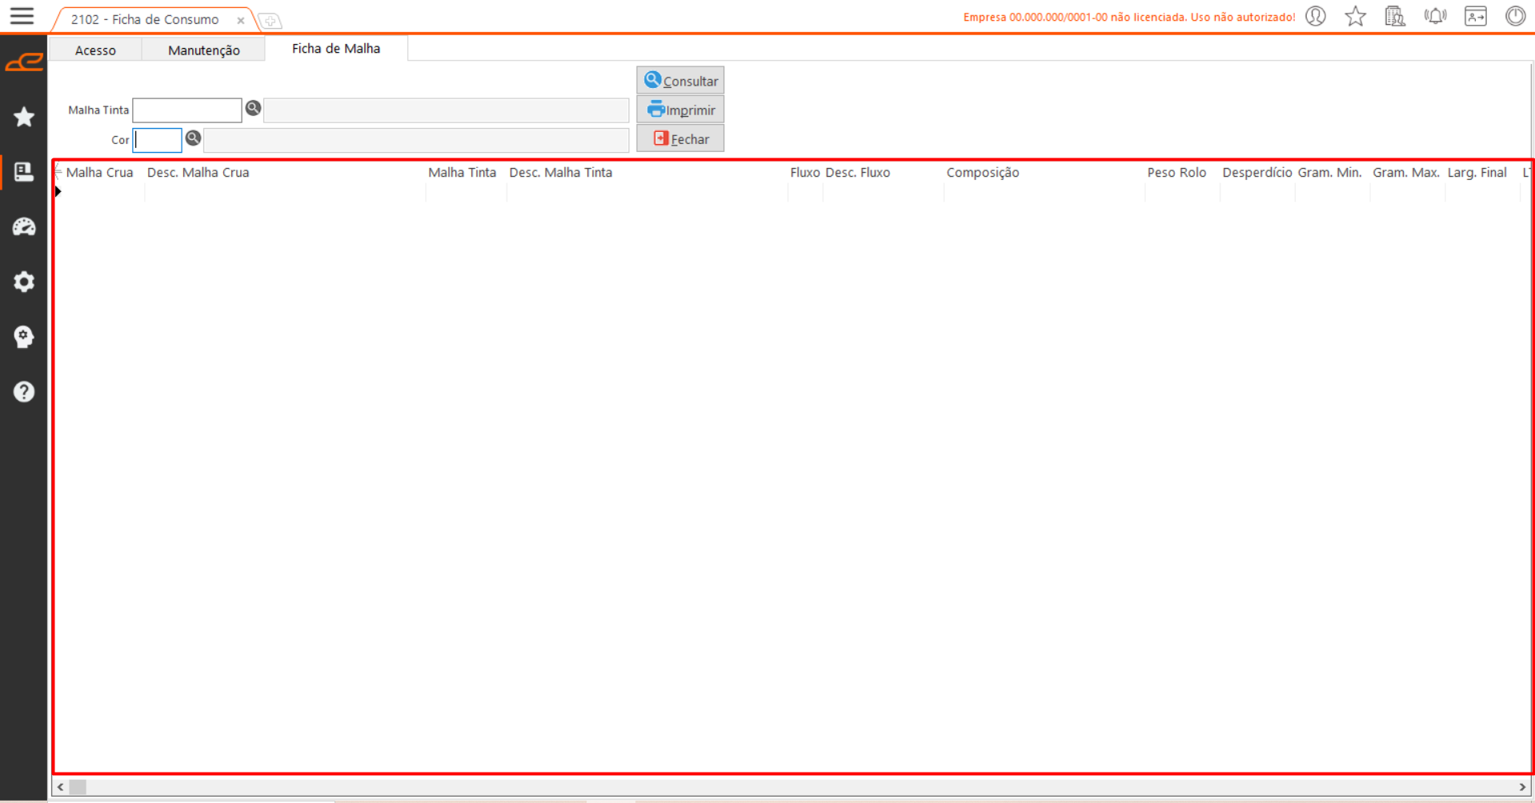Click the help question mark icon
Viewport: 1535px width, 803px height.
click(x=24, y=392)
